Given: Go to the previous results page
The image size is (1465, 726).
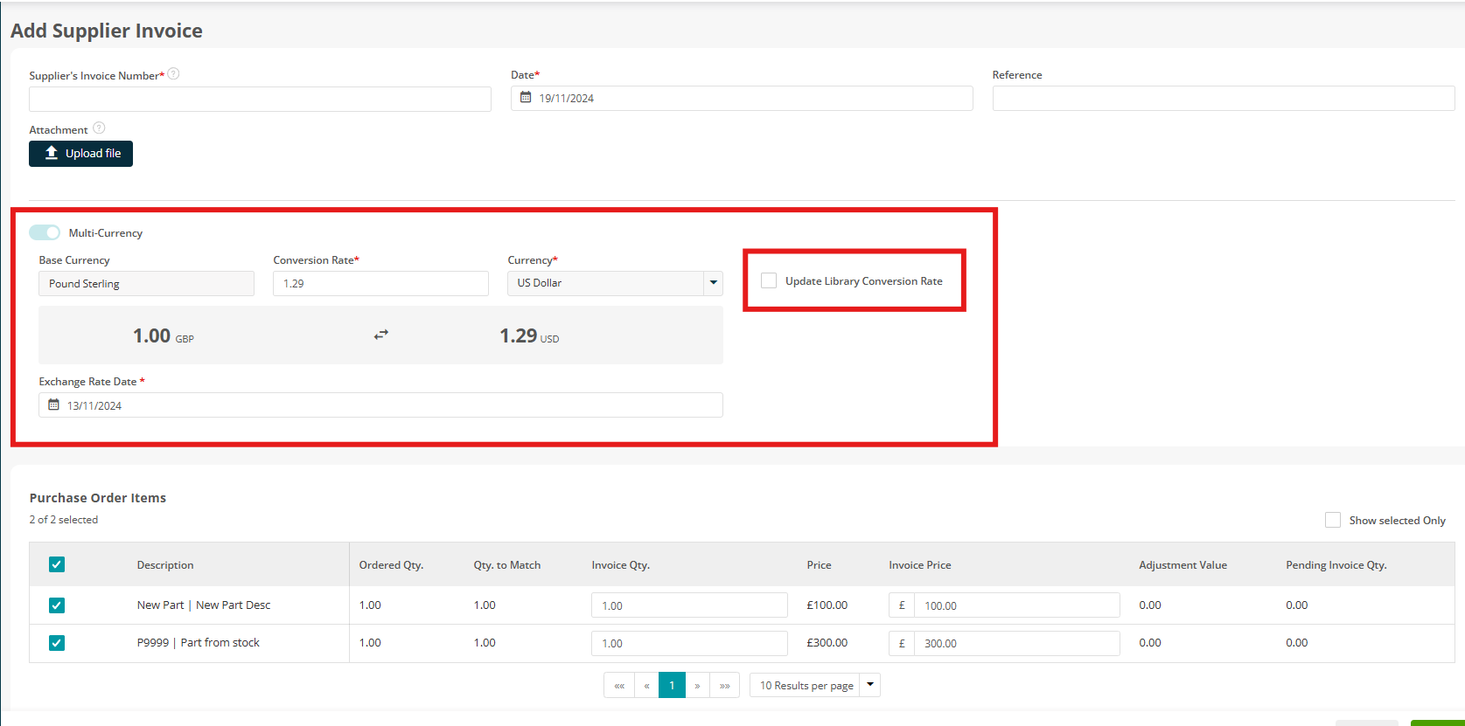Looking at the screenshot, I should tap(646, 686).
